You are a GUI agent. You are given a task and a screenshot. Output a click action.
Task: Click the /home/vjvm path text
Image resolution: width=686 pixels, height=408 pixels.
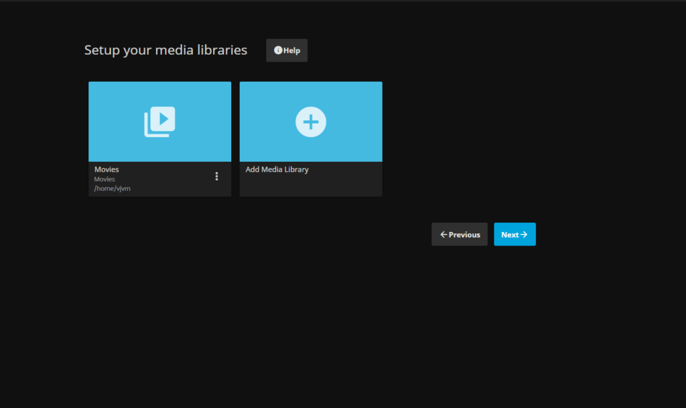click(x=113, y=189)
